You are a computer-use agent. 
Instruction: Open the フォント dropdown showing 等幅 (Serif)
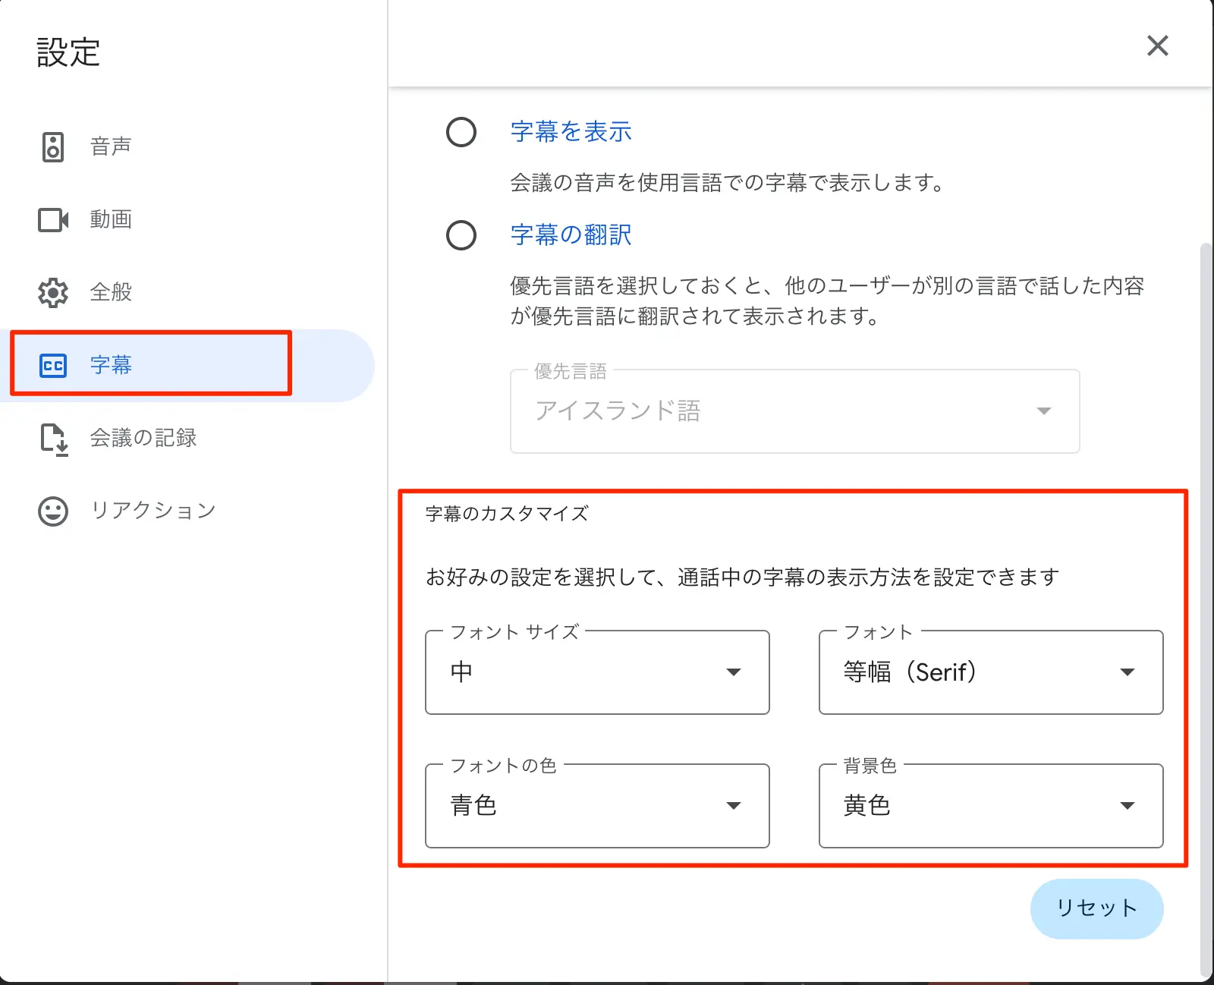coord(991,672)
